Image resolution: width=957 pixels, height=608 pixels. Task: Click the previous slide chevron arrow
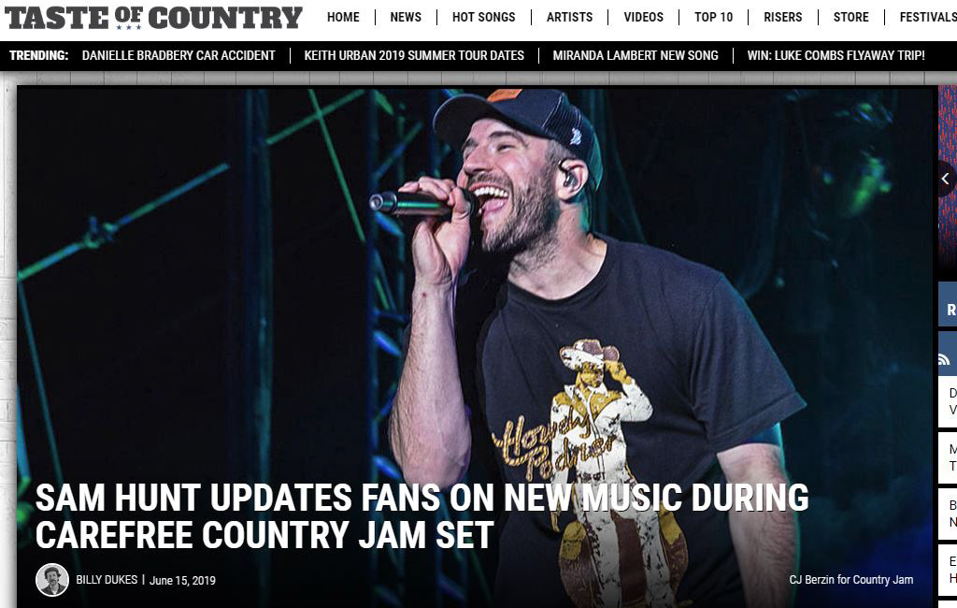coord(946,179)
